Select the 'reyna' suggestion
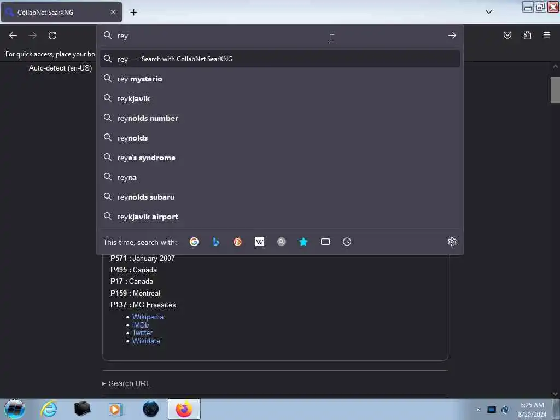 tap(280, 177)
